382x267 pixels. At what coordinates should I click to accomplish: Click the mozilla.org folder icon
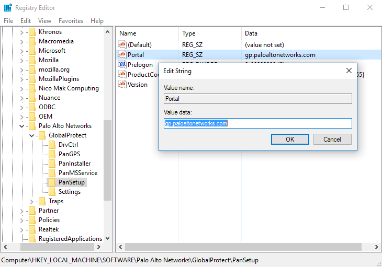32,69
